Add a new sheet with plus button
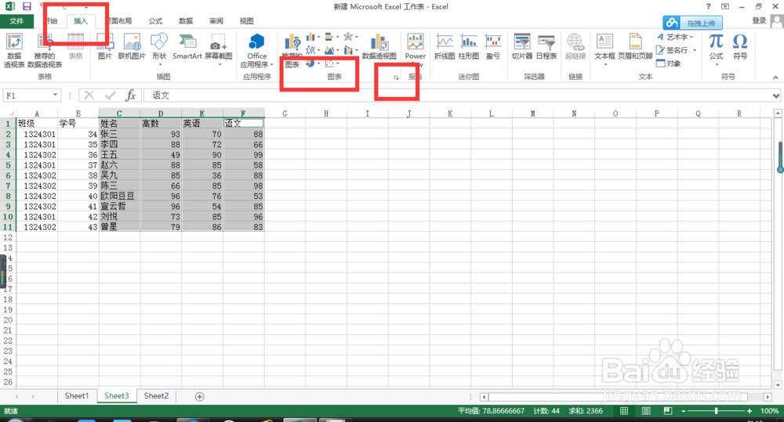Viewport: 784px width, 422px height. coord(199,396)
